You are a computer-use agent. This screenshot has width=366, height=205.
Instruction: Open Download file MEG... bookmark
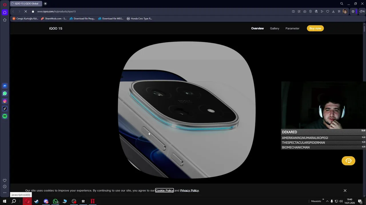point(111,19)
